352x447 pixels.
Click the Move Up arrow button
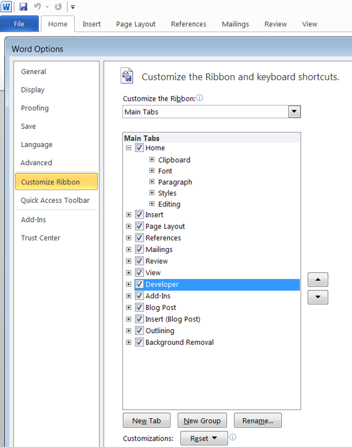click(318, 280)
